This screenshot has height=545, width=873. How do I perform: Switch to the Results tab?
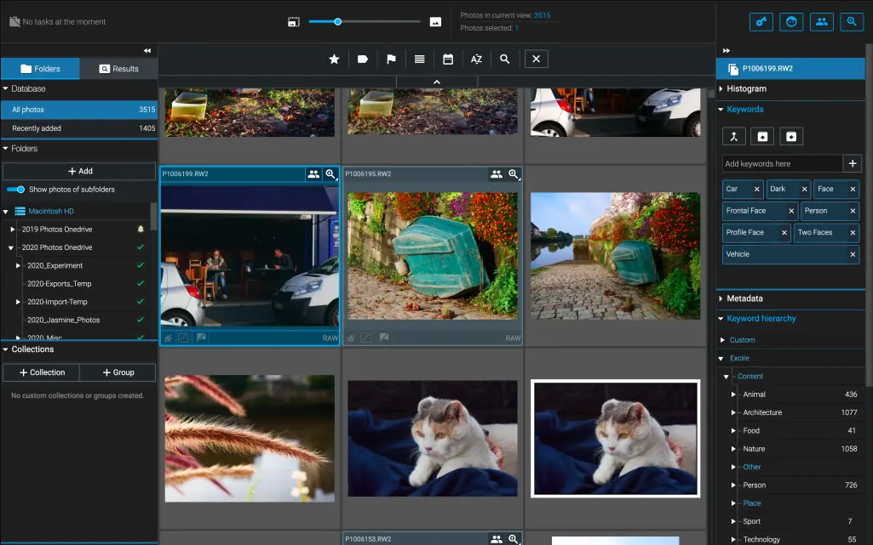[x=118, y=69]
